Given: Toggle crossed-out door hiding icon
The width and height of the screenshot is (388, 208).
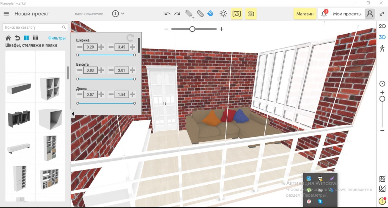Looking at the screenshot, I should coord(382,189).
